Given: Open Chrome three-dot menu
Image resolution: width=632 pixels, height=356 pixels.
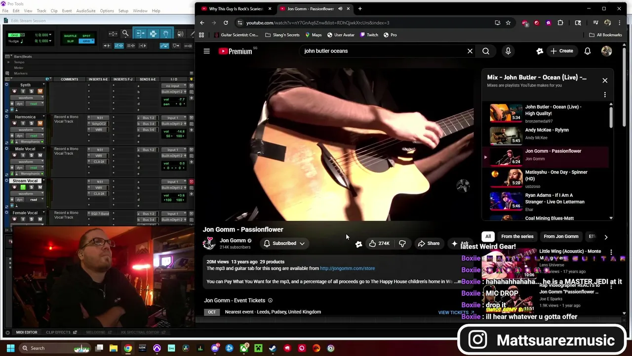Looking at the screenshot, I should click(620, 23).
